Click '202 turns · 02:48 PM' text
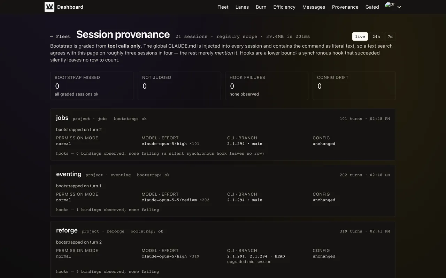This screenshot has height=278, width=446. pos(365,175)
